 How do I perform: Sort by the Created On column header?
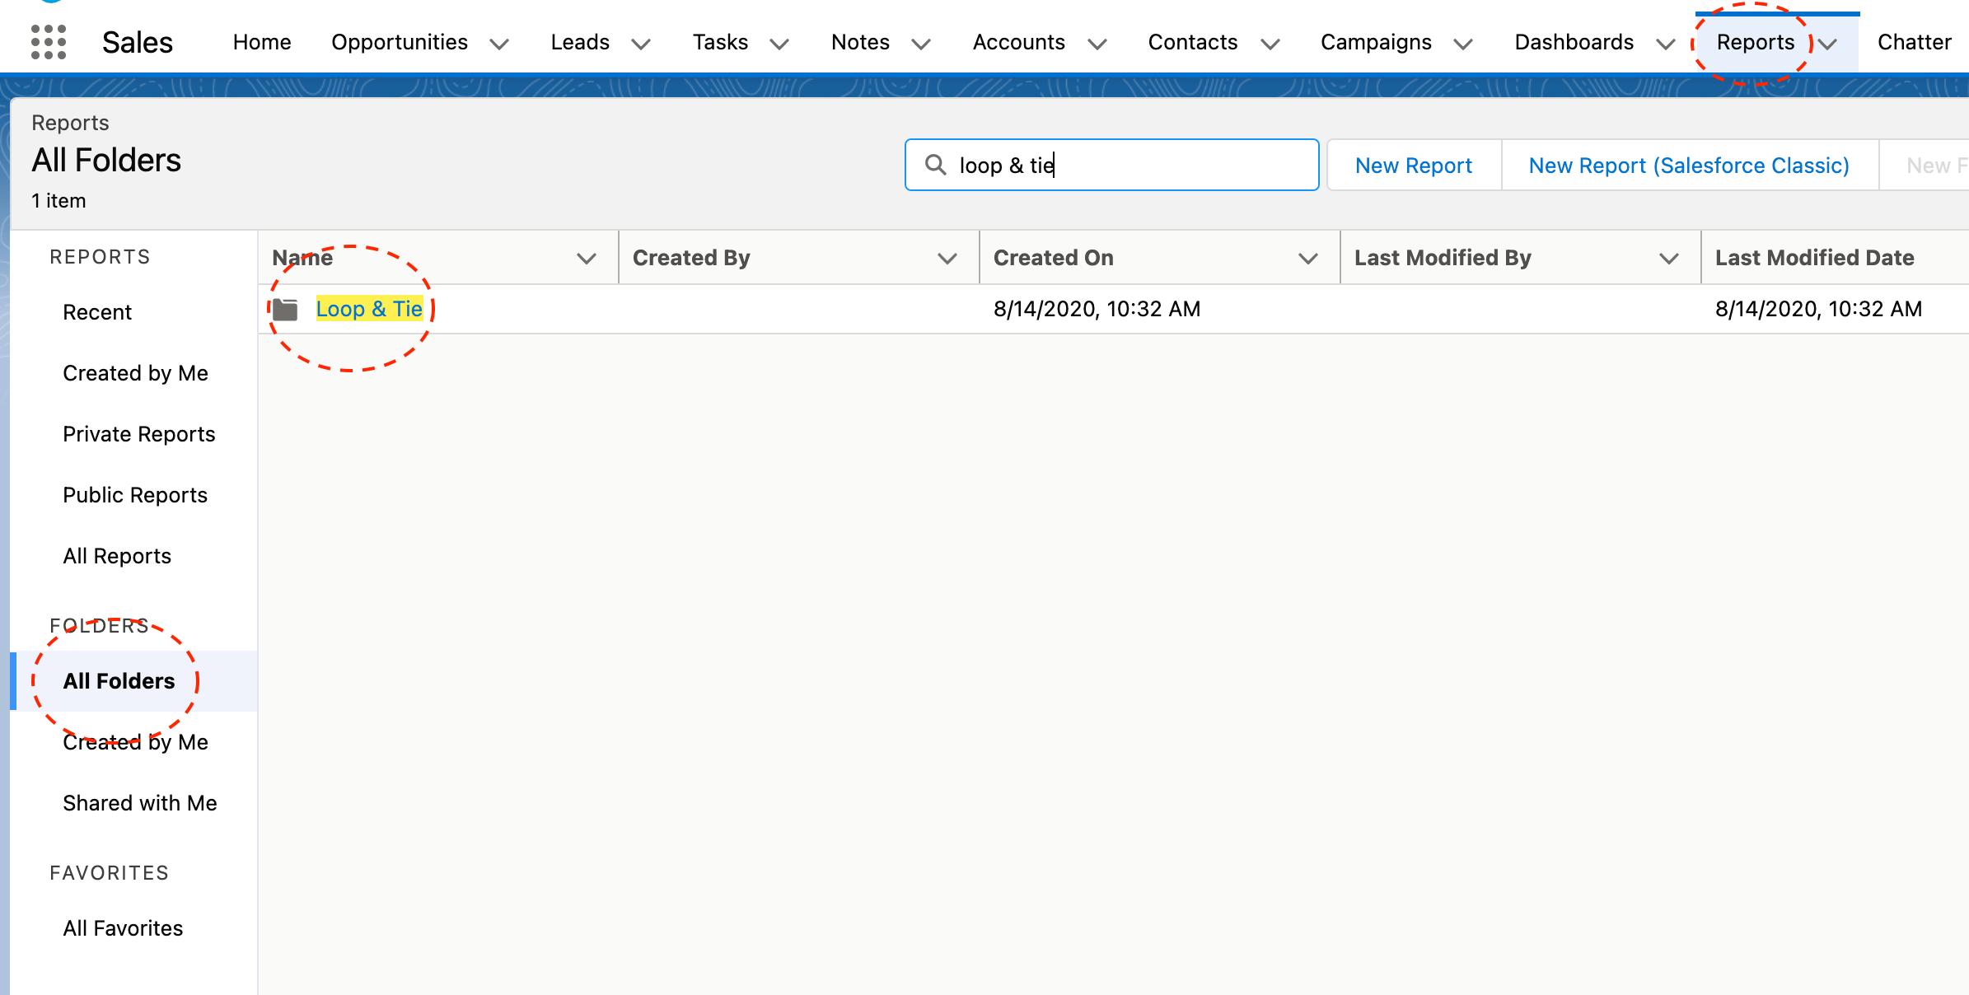point(1053,258)
